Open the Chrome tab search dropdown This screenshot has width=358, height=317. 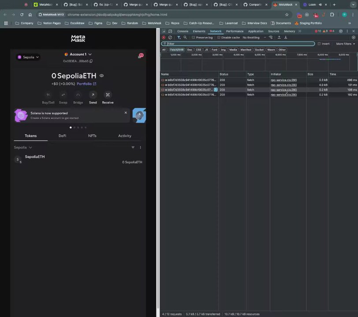point(353,4)
